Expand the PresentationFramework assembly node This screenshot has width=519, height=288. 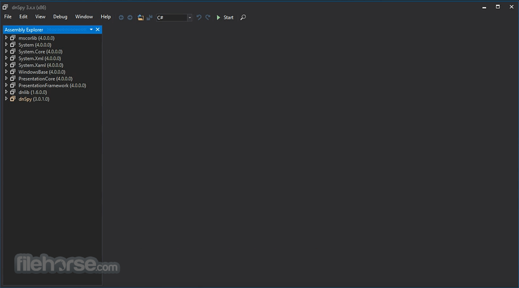6,86
